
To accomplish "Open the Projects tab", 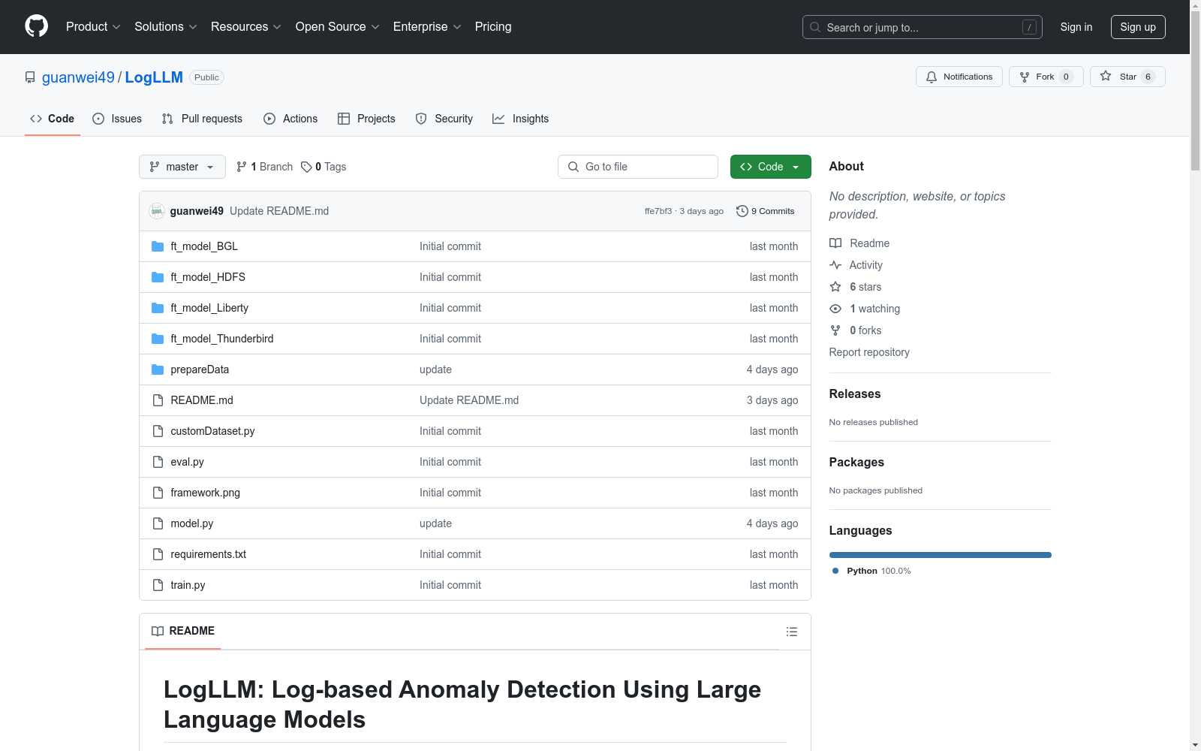I will [366, 119].
